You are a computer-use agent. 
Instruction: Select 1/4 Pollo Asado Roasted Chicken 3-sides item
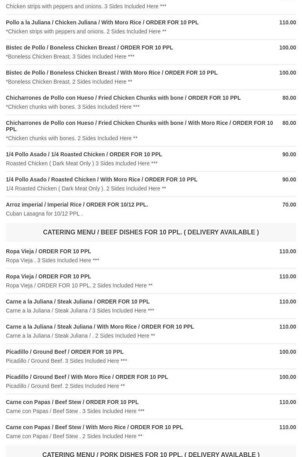click(84, 155)
